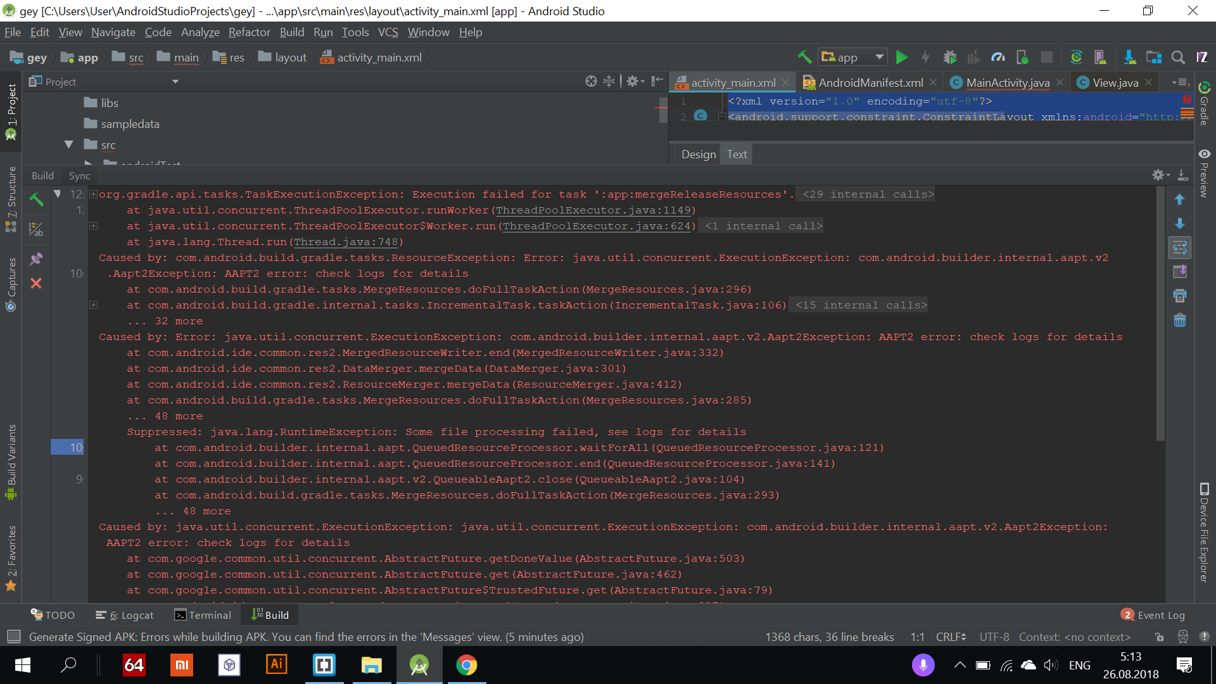This screenshot has width=1216, height=684.
Task: Toggle view icon in Build panel sidebar
Action: click(36, 229)
